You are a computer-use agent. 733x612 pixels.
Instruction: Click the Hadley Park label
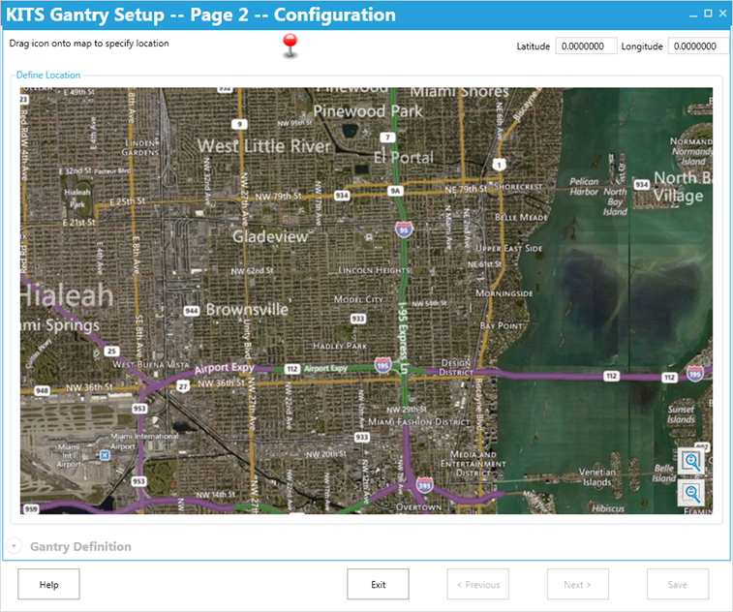340,346
